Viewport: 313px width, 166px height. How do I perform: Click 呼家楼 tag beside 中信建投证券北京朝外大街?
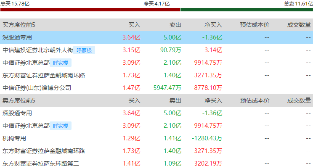(x=84, y=50)
